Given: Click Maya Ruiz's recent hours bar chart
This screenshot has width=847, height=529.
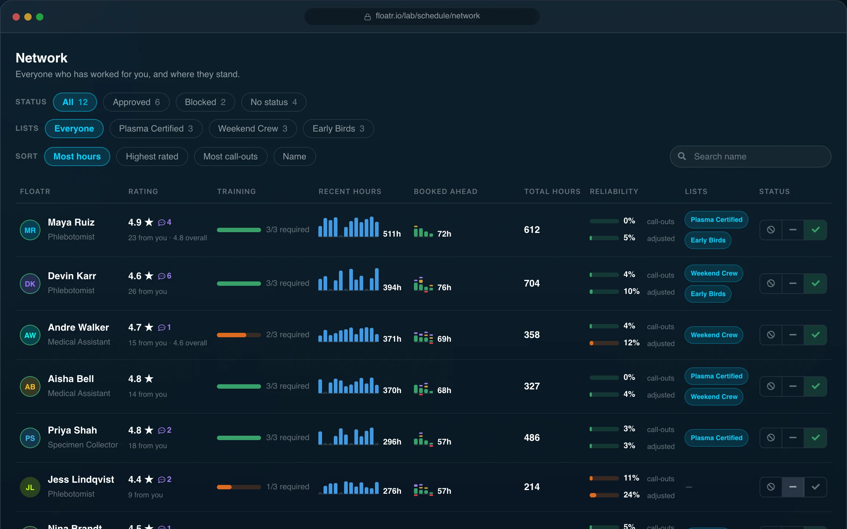Looking at the screenshot, I should tap(349, 227).
